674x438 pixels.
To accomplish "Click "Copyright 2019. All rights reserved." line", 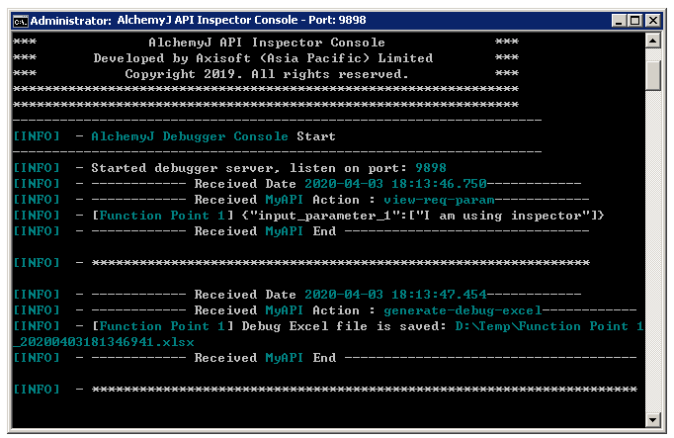I will point(267,74).
